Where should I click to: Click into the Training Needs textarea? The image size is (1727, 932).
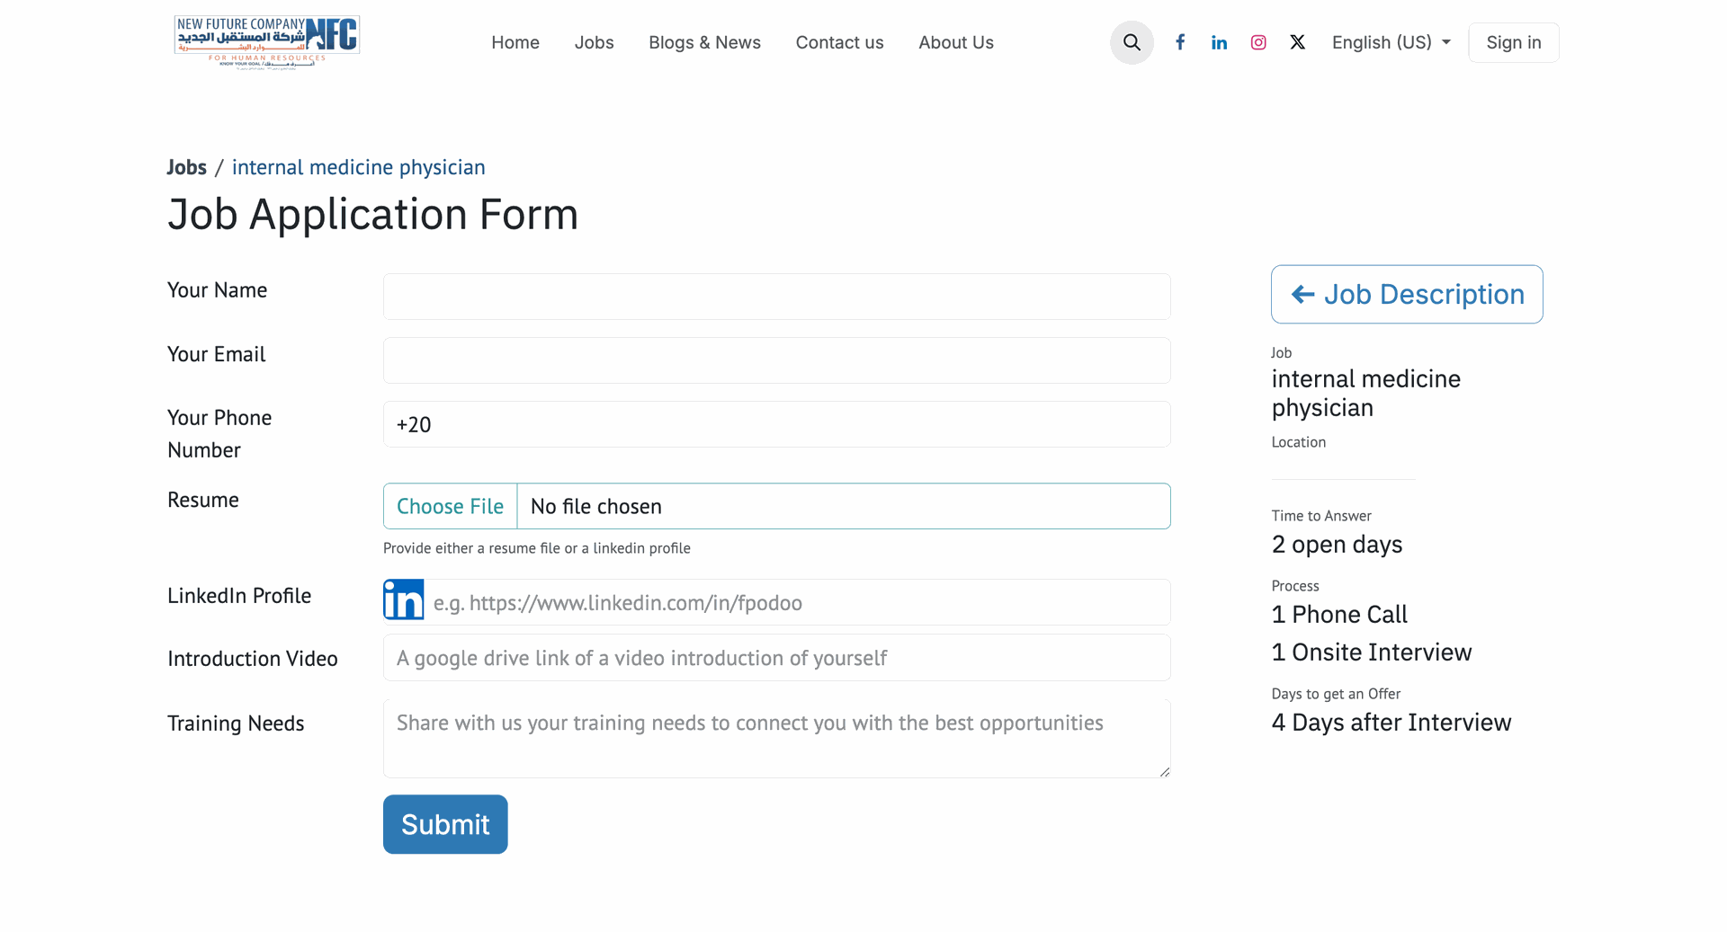point(776,738)
